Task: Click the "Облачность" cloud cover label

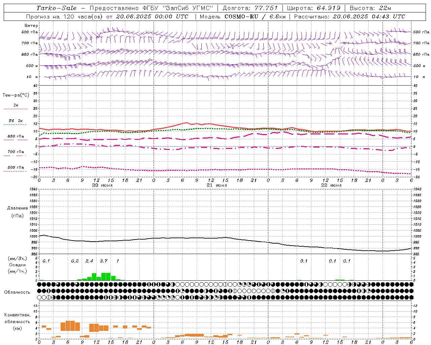Action: click(17, 292)
